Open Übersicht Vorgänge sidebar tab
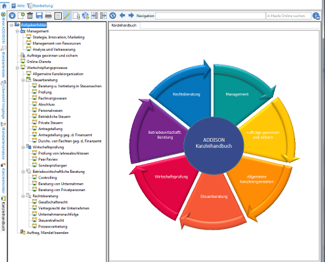325x262 pixels. (3, 100)
